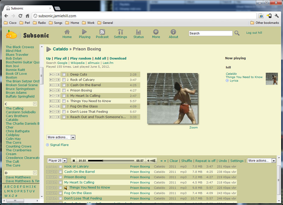283x205 pixels.
Task: Check the box for Don't Lose That Feeling track 8
Action: (x=64, y=112)
